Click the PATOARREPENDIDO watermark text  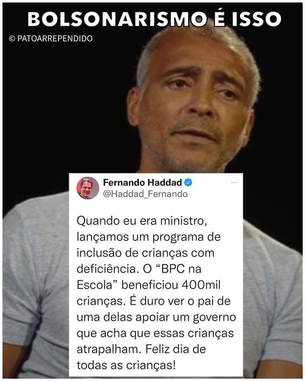[55, 39]
